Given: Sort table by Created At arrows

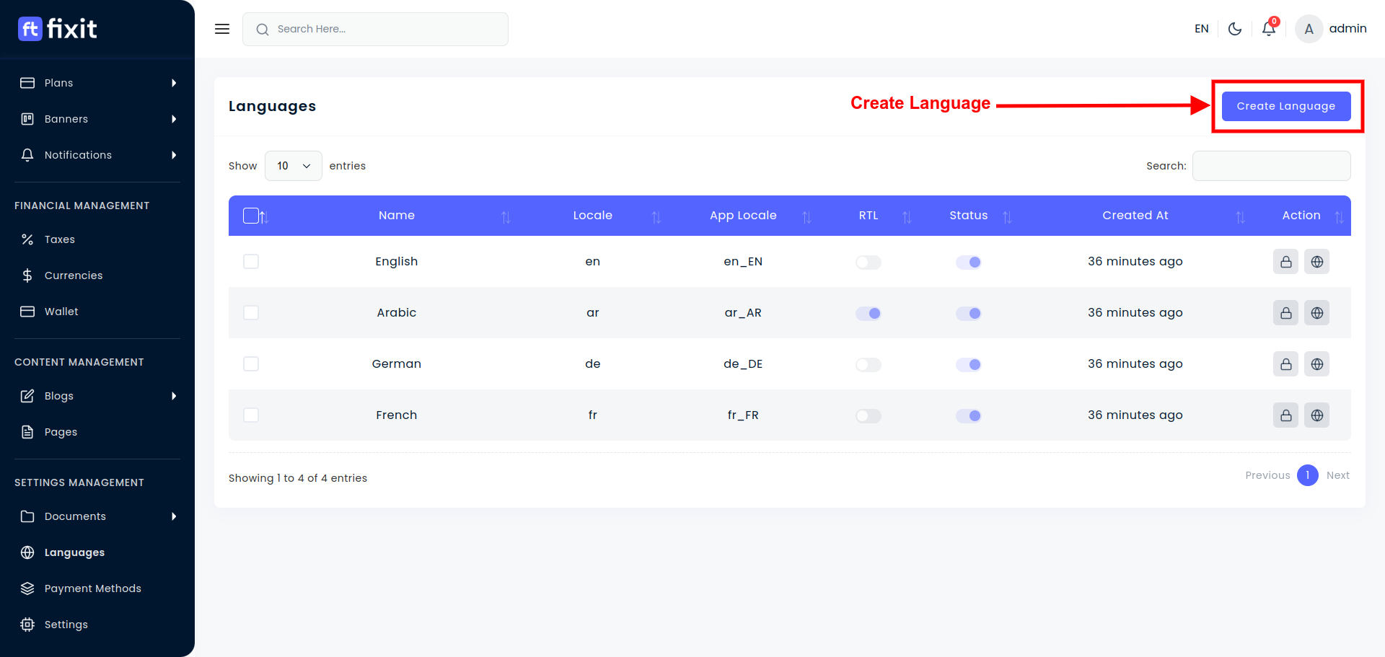Looking at the screenshot, I should tap(1240, 217).
